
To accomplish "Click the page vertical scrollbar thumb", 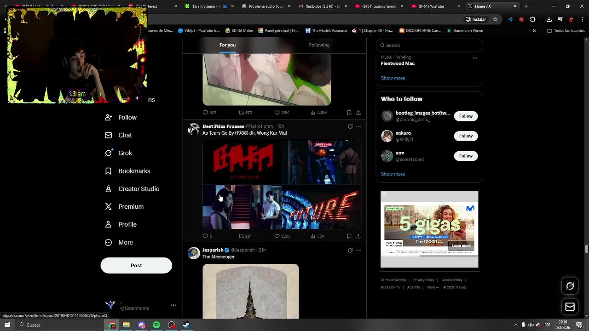I will point(586,249).
